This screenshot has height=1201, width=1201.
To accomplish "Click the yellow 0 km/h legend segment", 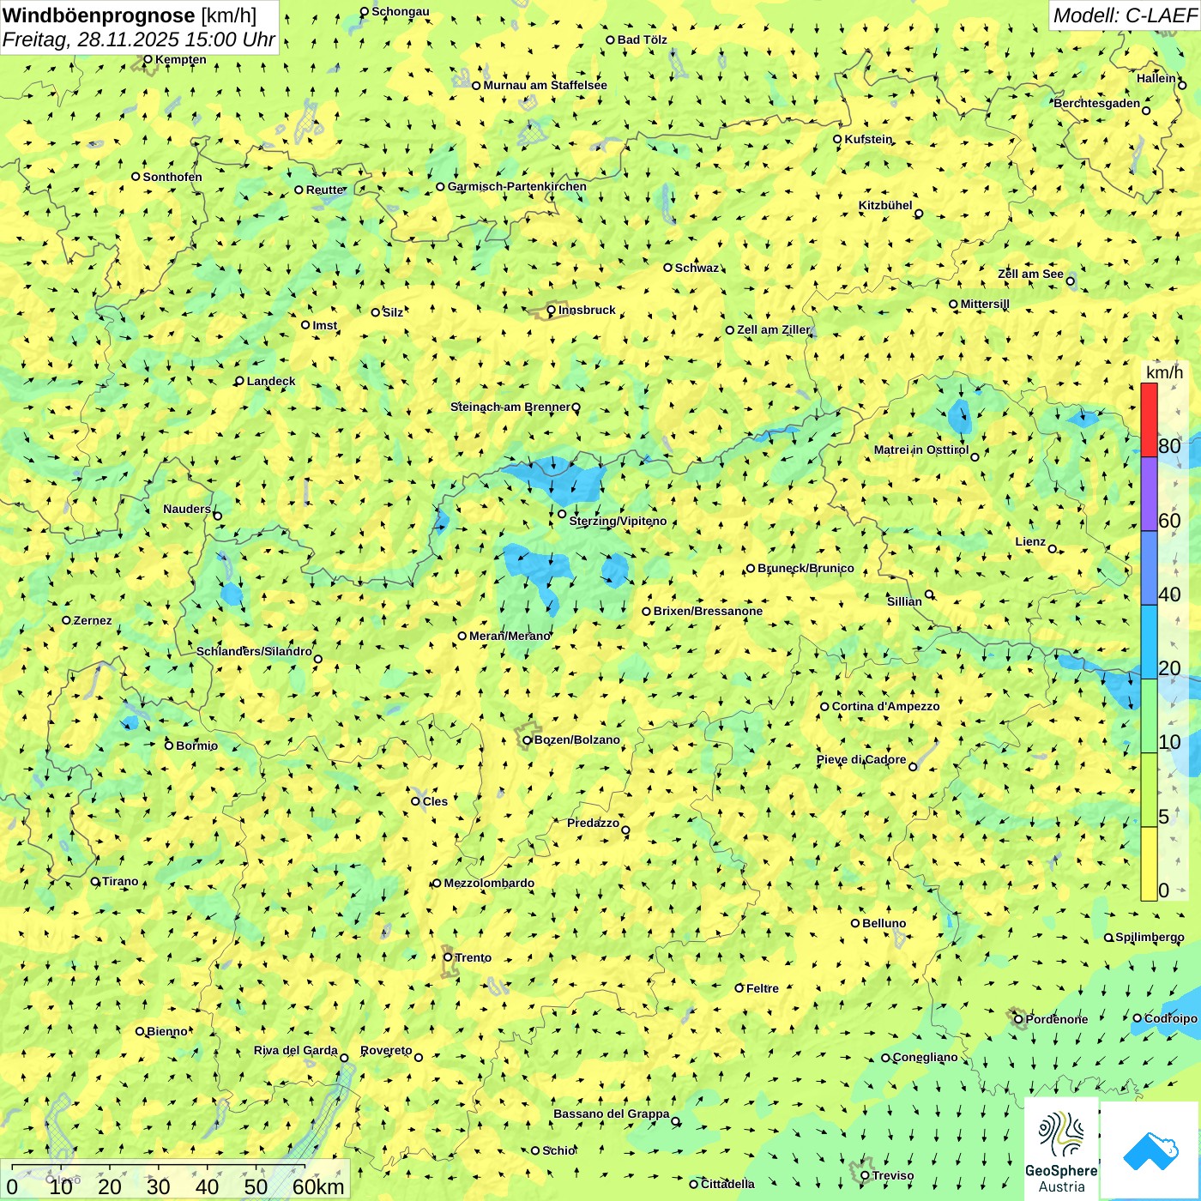I will (1149, 864).
